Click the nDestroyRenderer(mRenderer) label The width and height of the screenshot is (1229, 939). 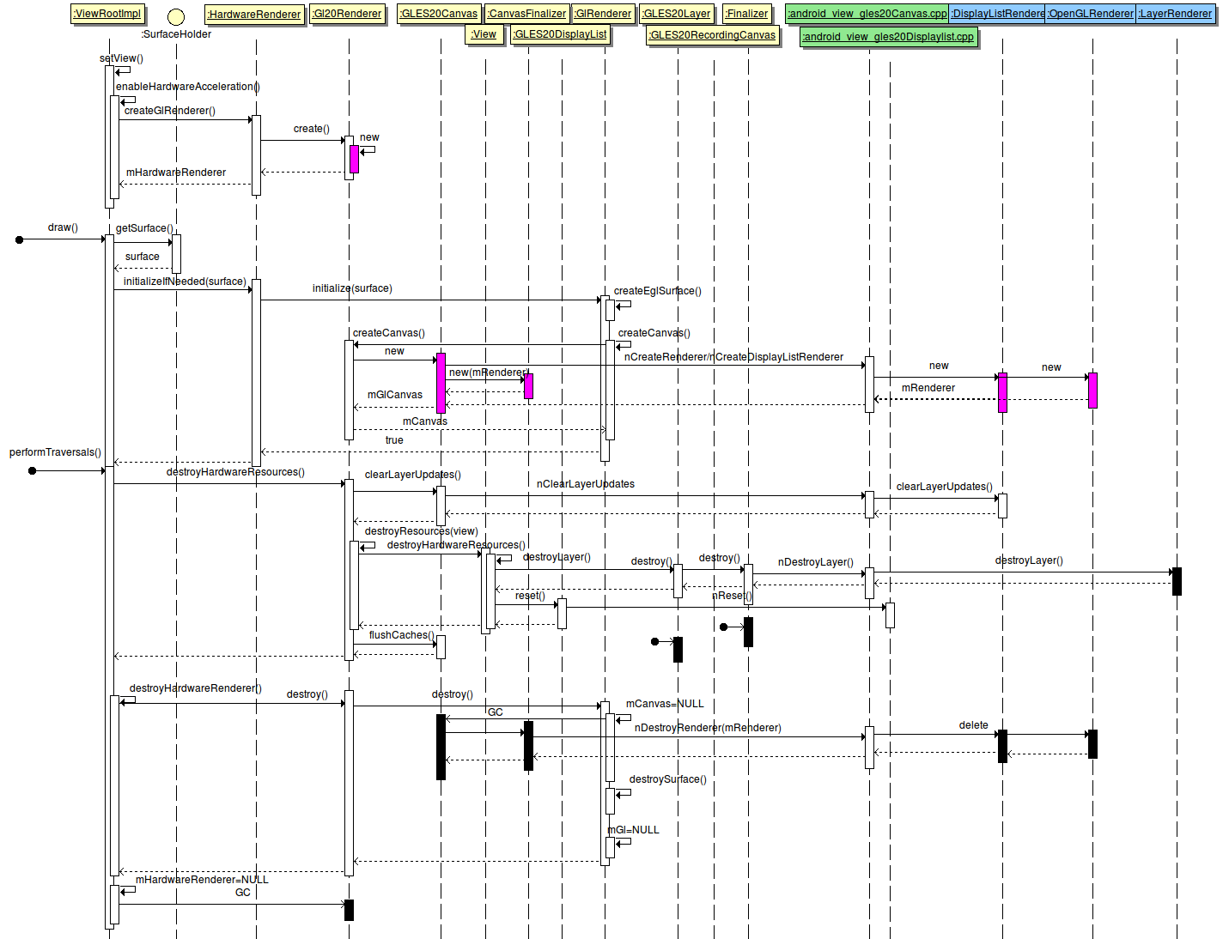(708, 728)
